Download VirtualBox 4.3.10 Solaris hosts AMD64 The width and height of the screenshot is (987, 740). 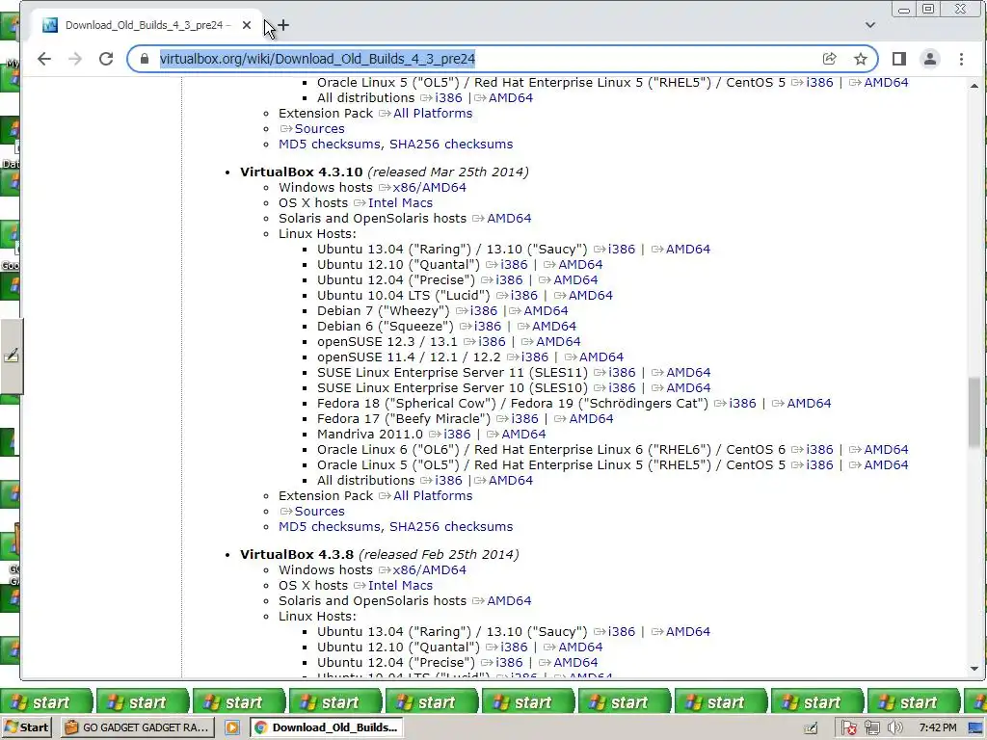[x=509, y=219]
